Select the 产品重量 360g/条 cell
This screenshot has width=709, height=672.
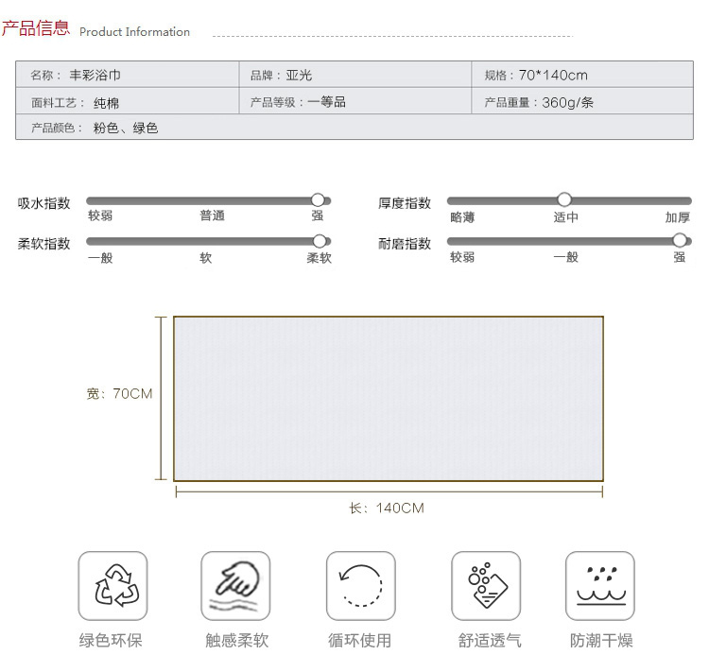tap(582, 102)
